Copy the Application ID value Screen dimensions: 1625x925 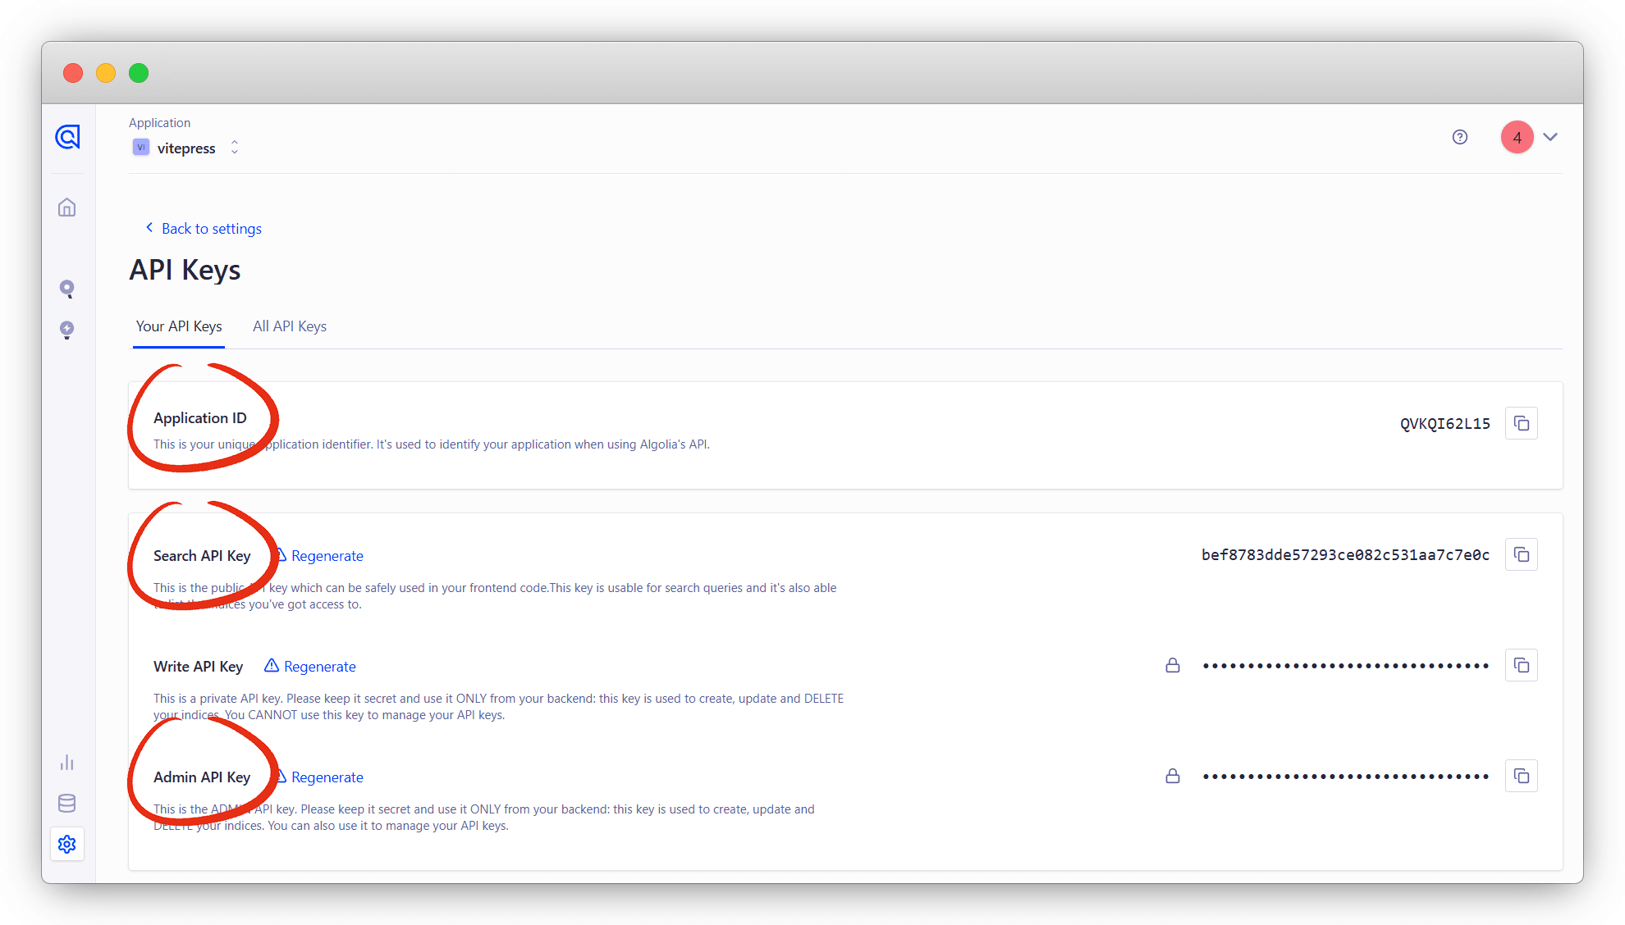(1521, 423)
